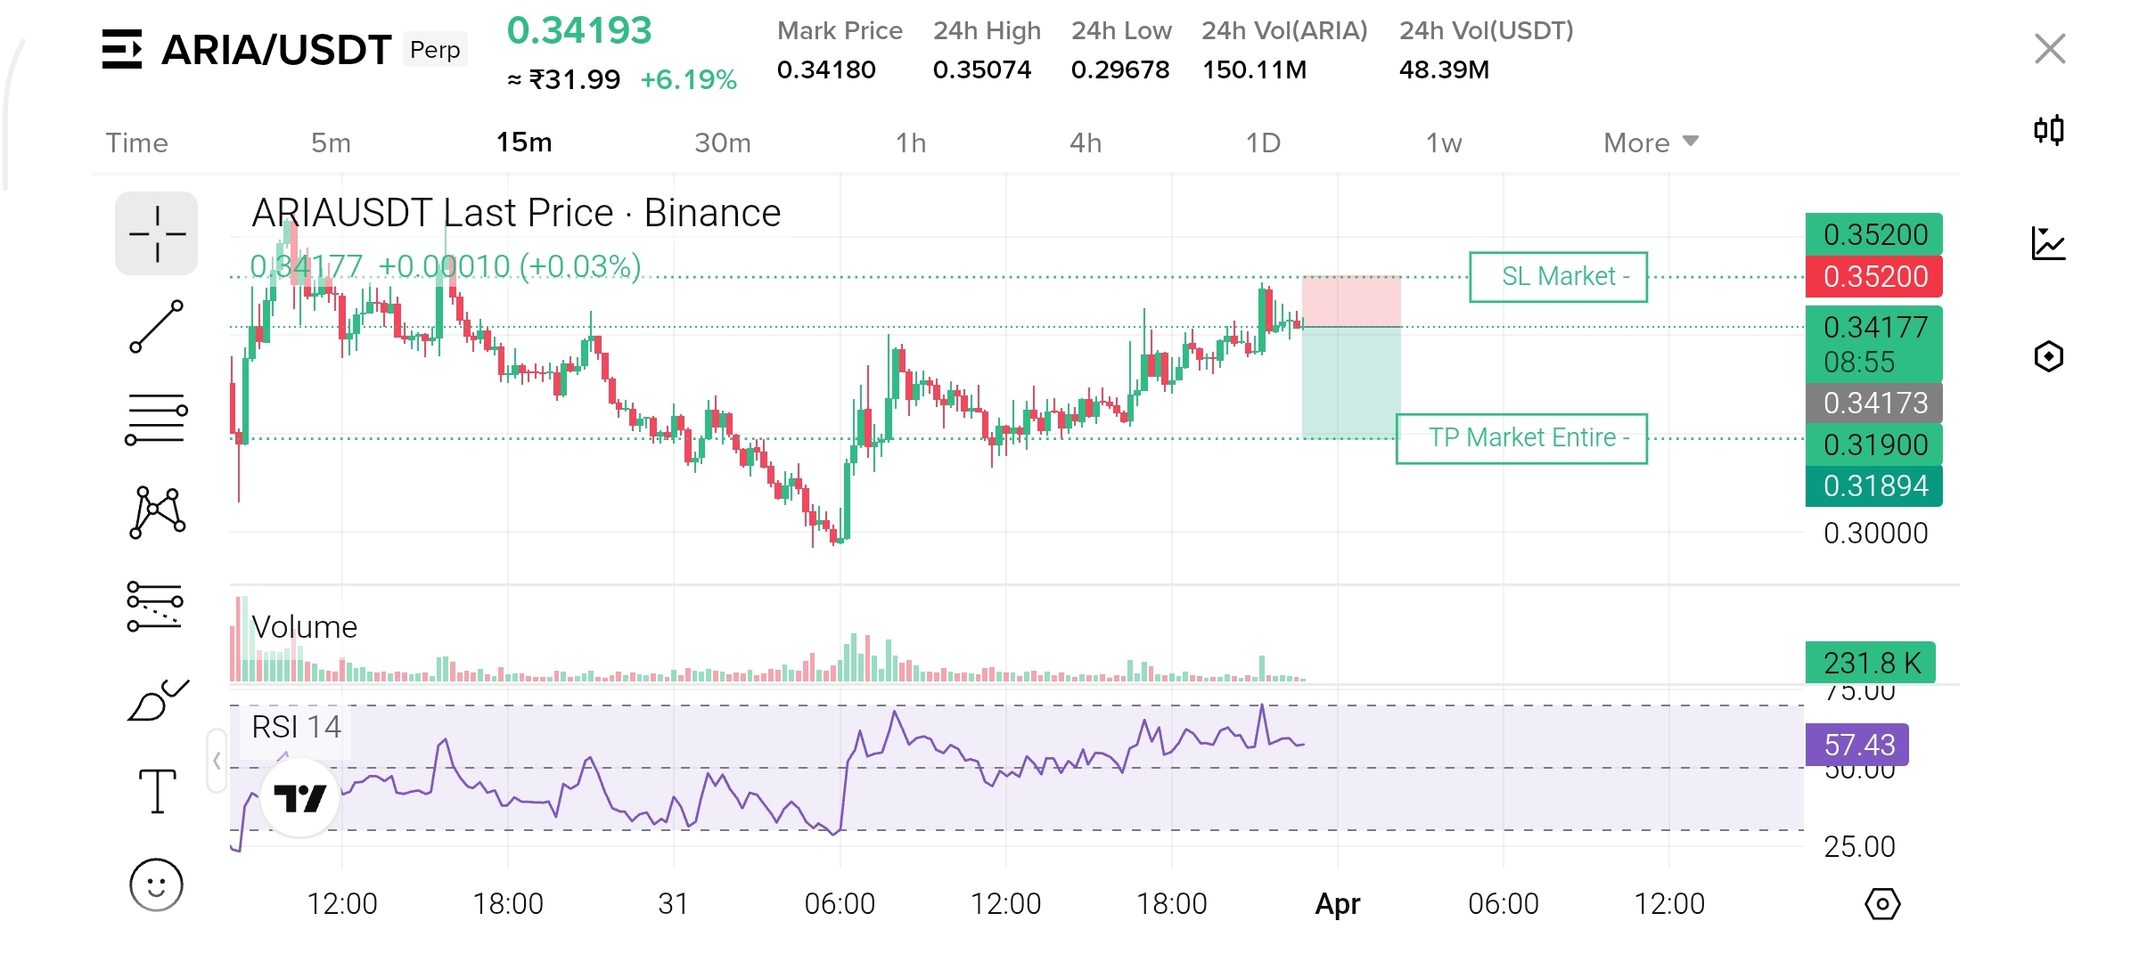The image size is (2139, 962).
Task: Click the +6.19% change percentage
Action: 688,80
